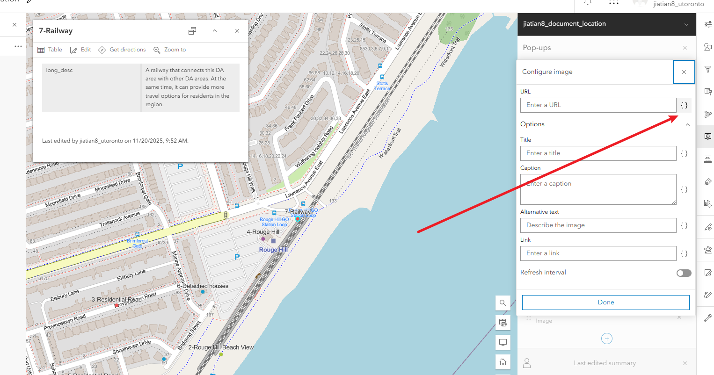Click the 6-Detached houses map label
714x375 pixels.
click(203, 286)
